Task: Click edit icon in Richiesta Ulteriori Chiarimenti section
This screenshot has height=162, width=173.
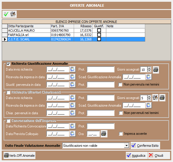Action: 155,98
